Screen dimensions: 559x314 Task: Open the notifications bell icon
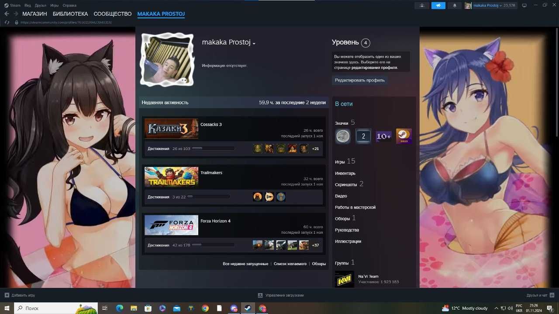tap(455, 6)
